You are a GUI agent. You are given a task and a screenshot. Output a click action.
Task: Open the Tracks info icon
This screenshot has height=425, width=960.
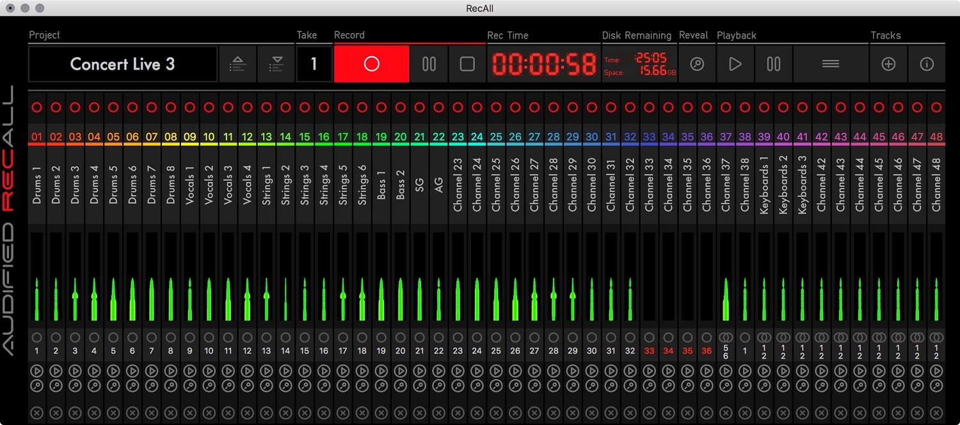[x=927, y=64]
